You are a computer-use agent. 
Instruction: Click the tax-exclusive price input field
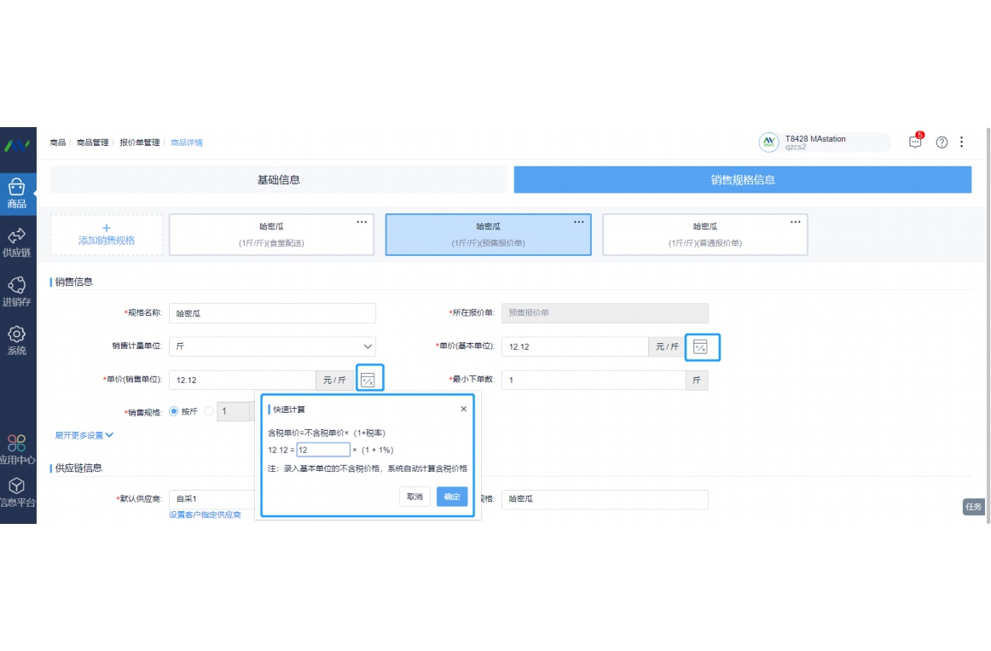[323, 450]
